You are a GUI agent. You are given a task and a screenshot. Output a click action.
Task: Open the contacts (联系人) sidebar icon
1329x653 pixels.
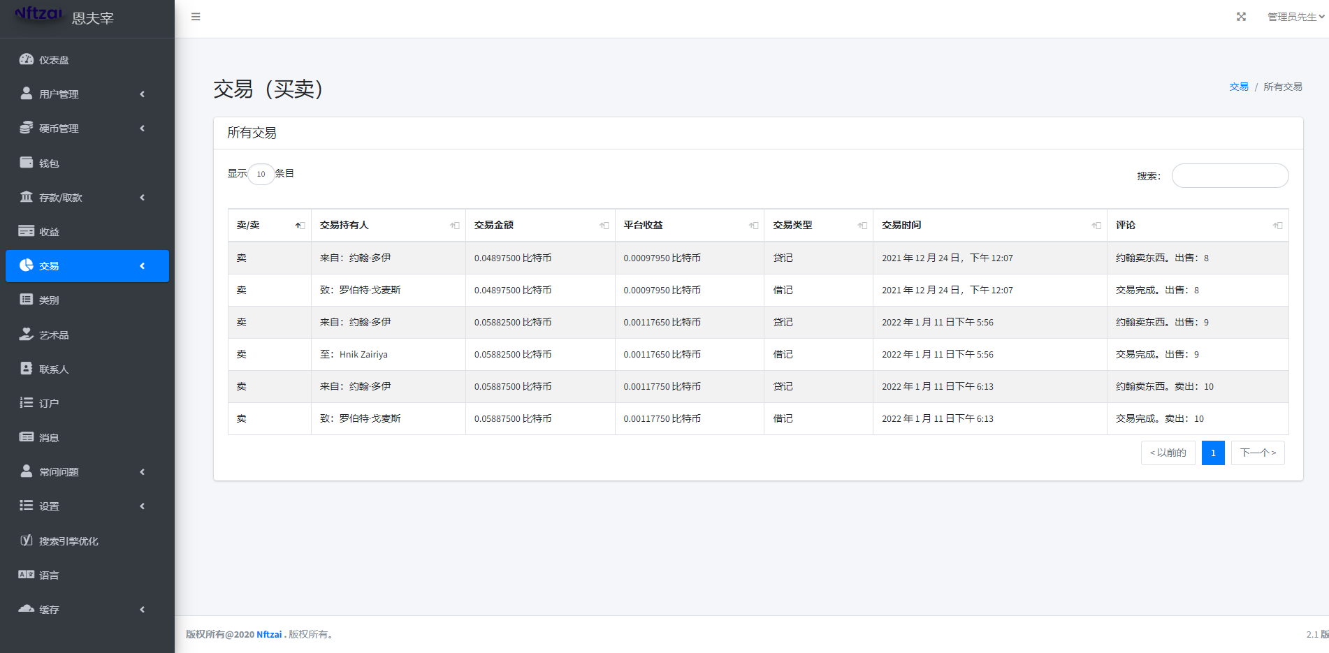(27, 369)
